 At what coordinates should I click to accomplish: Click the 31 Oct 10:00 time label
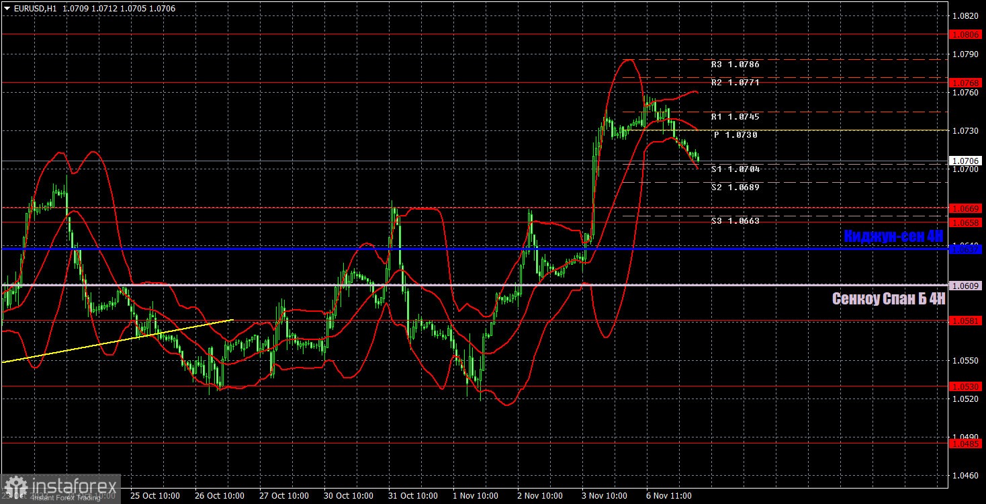click(413, 496)
